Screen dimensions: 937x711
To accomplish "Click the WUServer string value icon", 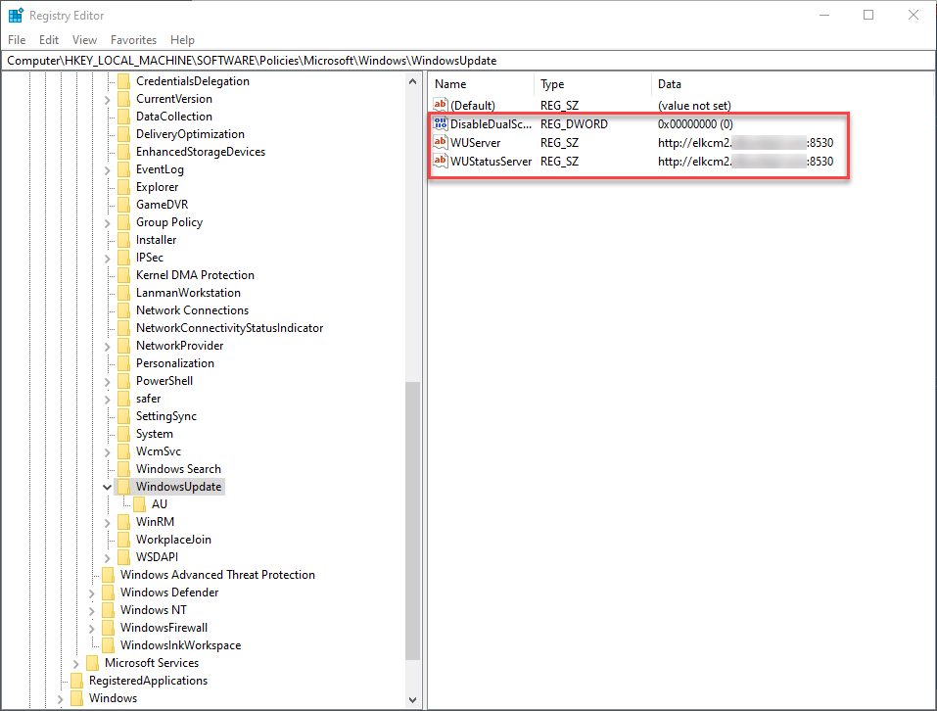I will [441, 142].
